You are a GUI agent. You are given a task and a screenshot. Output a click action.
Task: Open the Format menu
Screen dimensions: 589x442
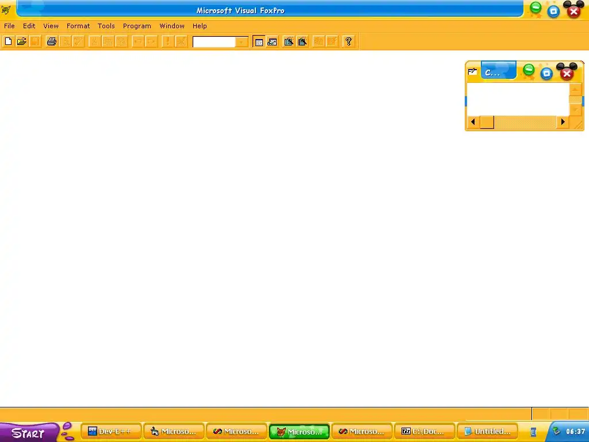[78, 26]
